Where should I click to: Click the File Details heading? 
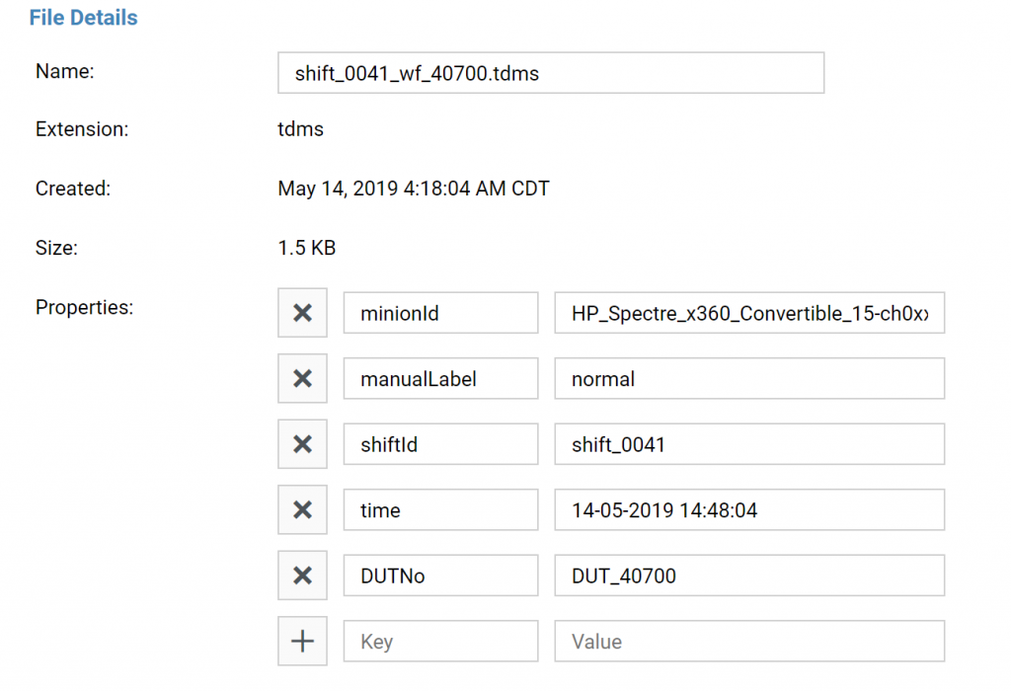click(83, 18)
